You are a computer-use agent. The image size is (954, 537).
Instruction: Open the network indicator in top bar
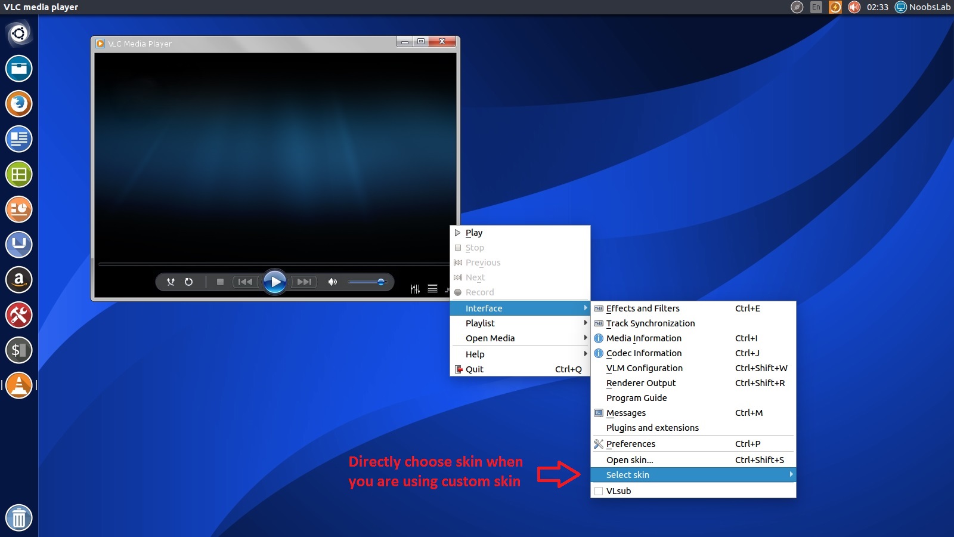(797, 7)
